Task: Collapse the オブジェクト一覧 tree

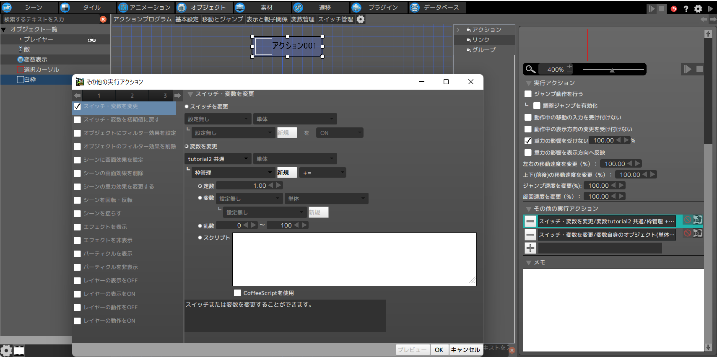Action: (x=4, y=29)
